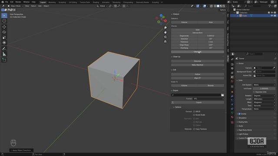278x156 pixels.
Task: Hide the Cube in outliner eye icon
Action: [271, 16]
